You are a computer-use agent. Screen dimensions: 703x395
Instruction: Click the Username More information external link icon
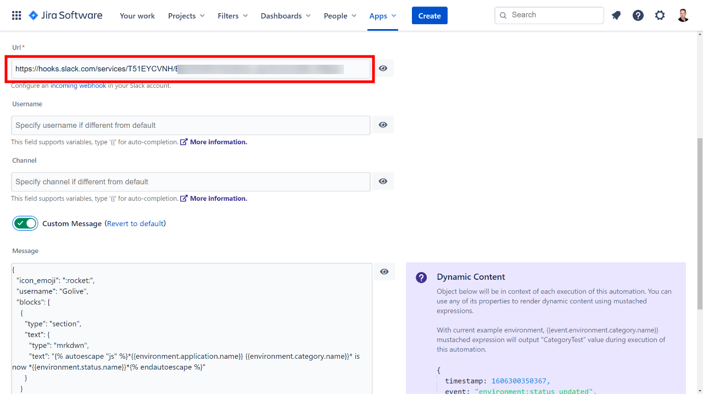pos(184,142)
